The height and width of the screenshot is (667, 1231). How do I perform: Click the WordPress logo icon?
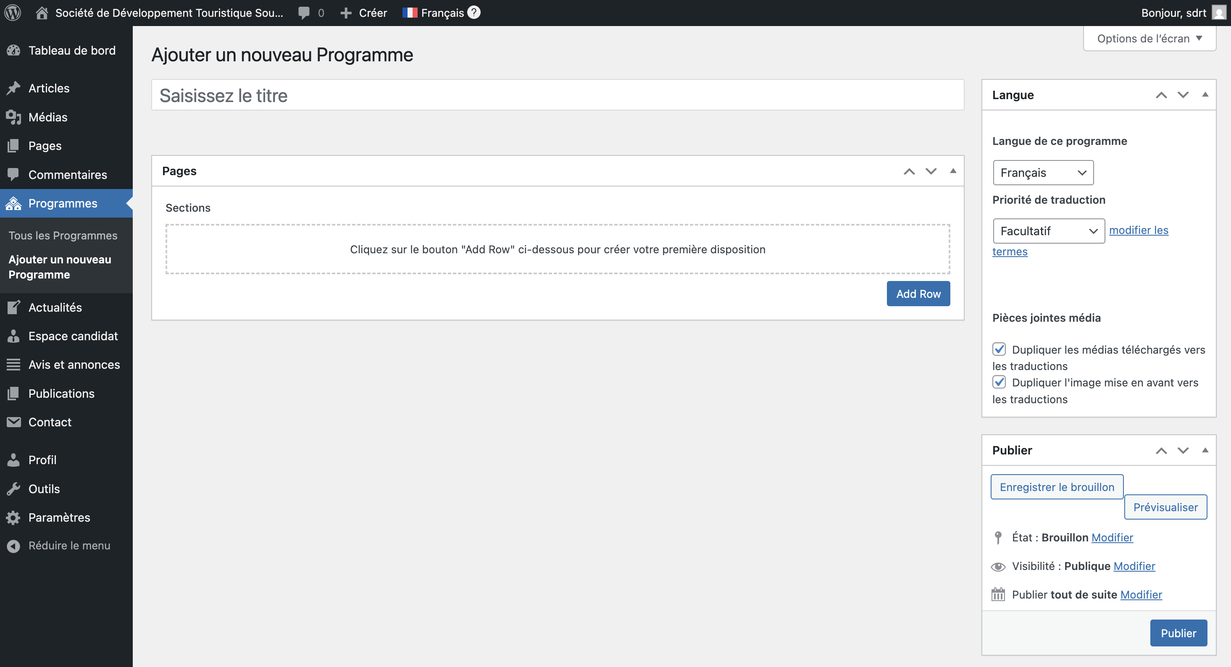pos(13,13)
